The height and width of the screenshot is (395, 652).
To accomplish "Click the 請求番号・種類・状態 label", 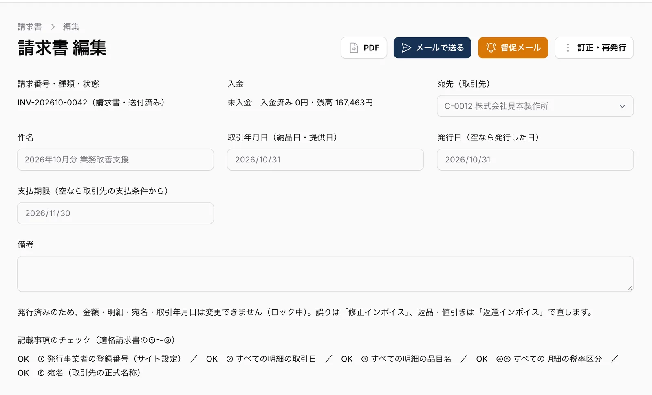I will pos(58,84).
